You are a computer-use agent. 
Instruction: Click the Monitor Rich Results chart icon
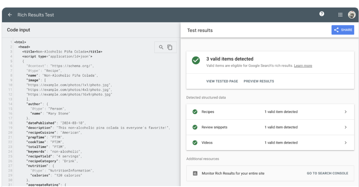click(195, 173)
